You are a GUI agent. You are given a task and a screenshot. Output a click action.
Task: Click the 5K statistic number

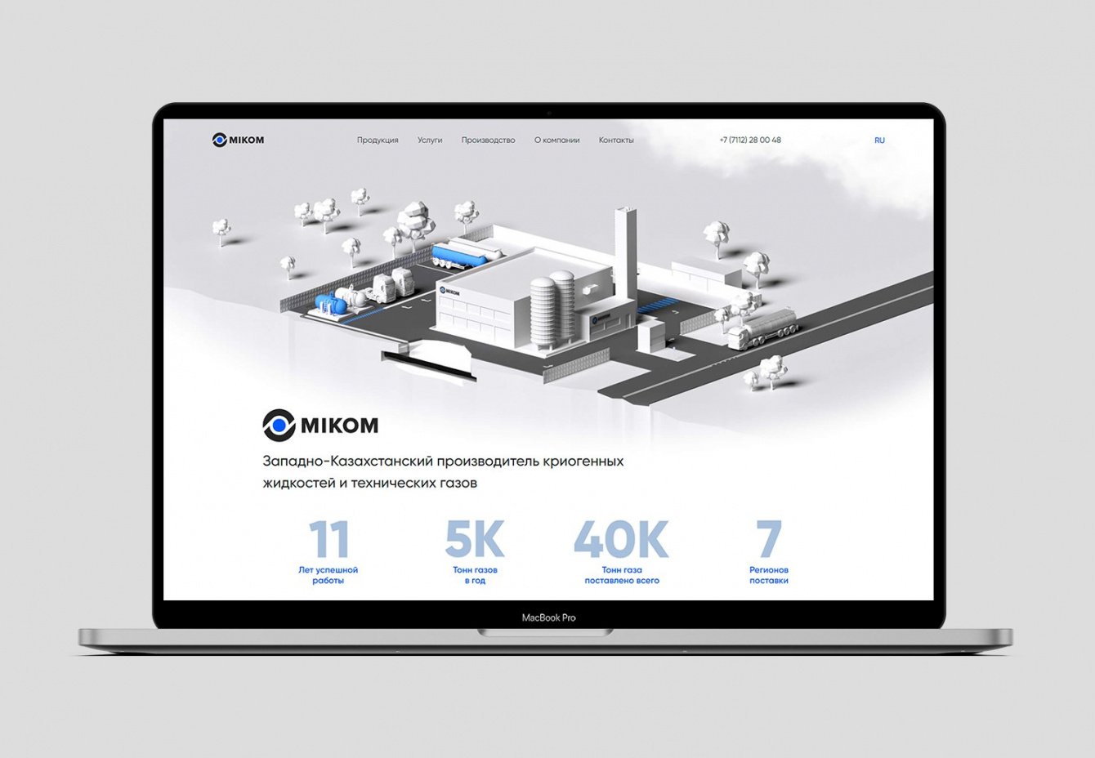point(475,539)
